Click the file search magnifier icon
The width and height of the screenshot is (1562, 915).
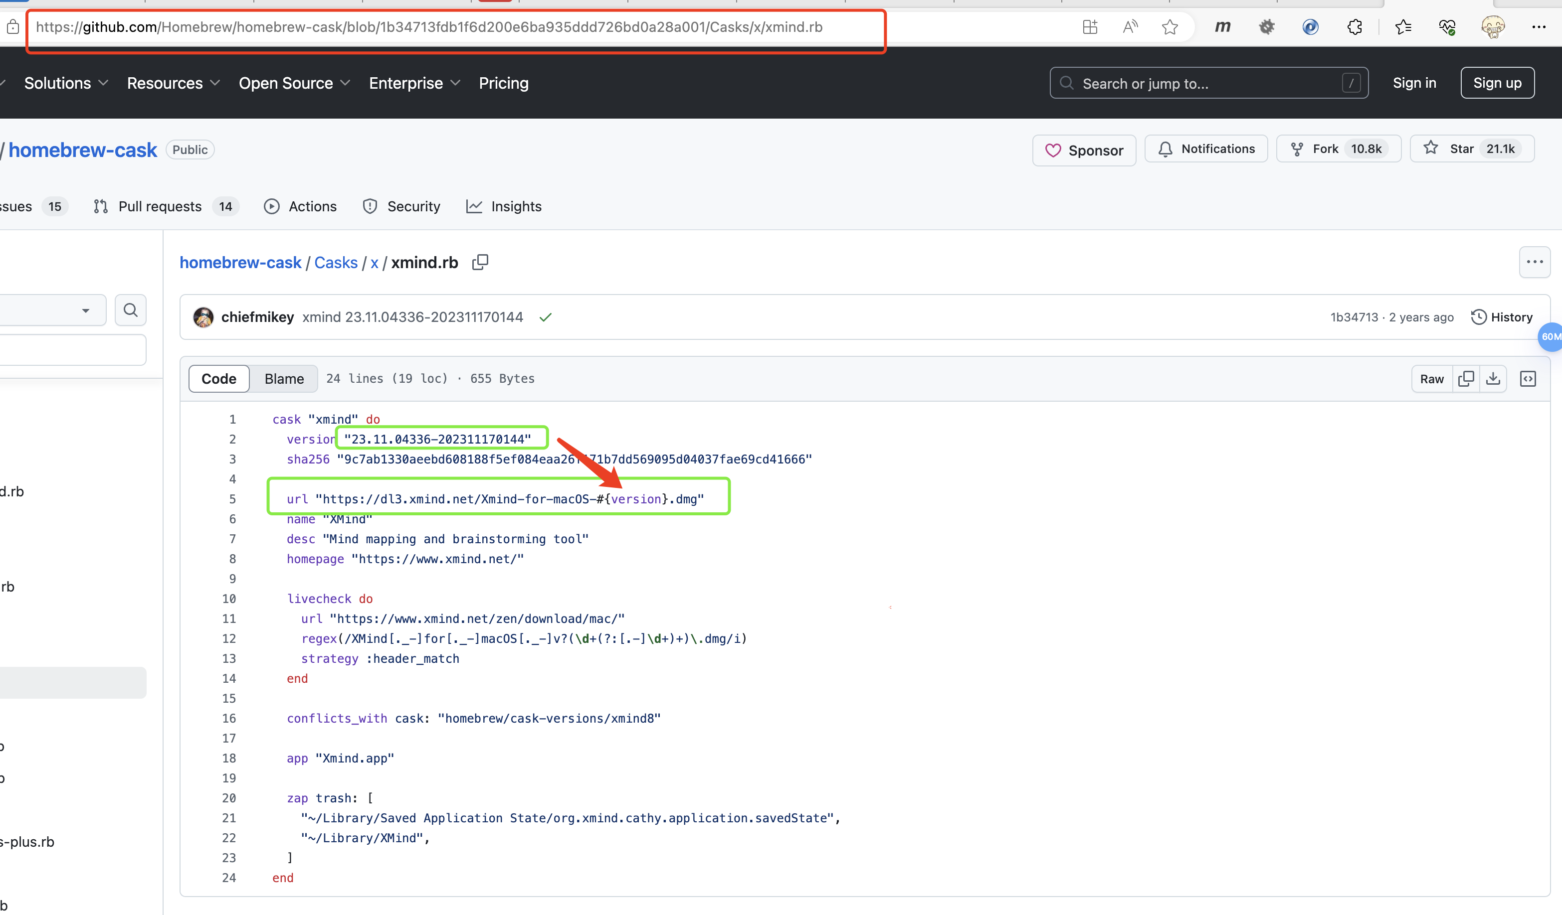(130, 310)
